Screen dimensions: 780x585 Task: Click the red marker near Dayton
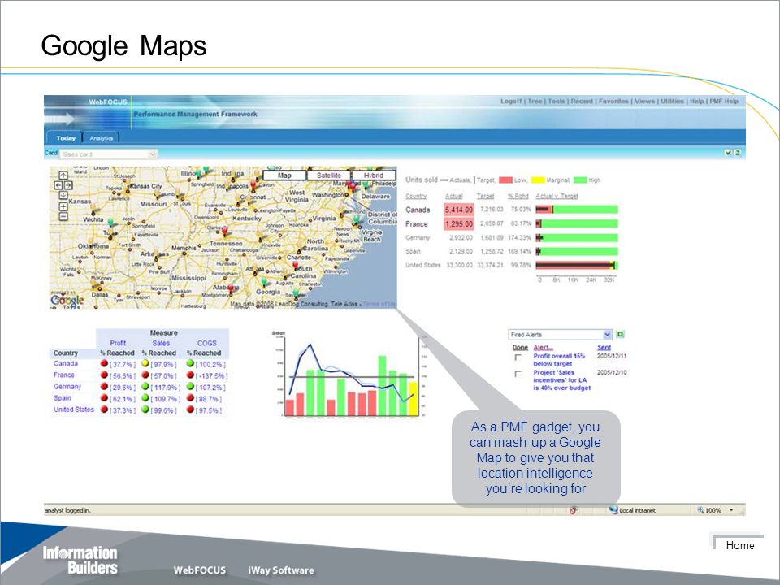(253, 185)
